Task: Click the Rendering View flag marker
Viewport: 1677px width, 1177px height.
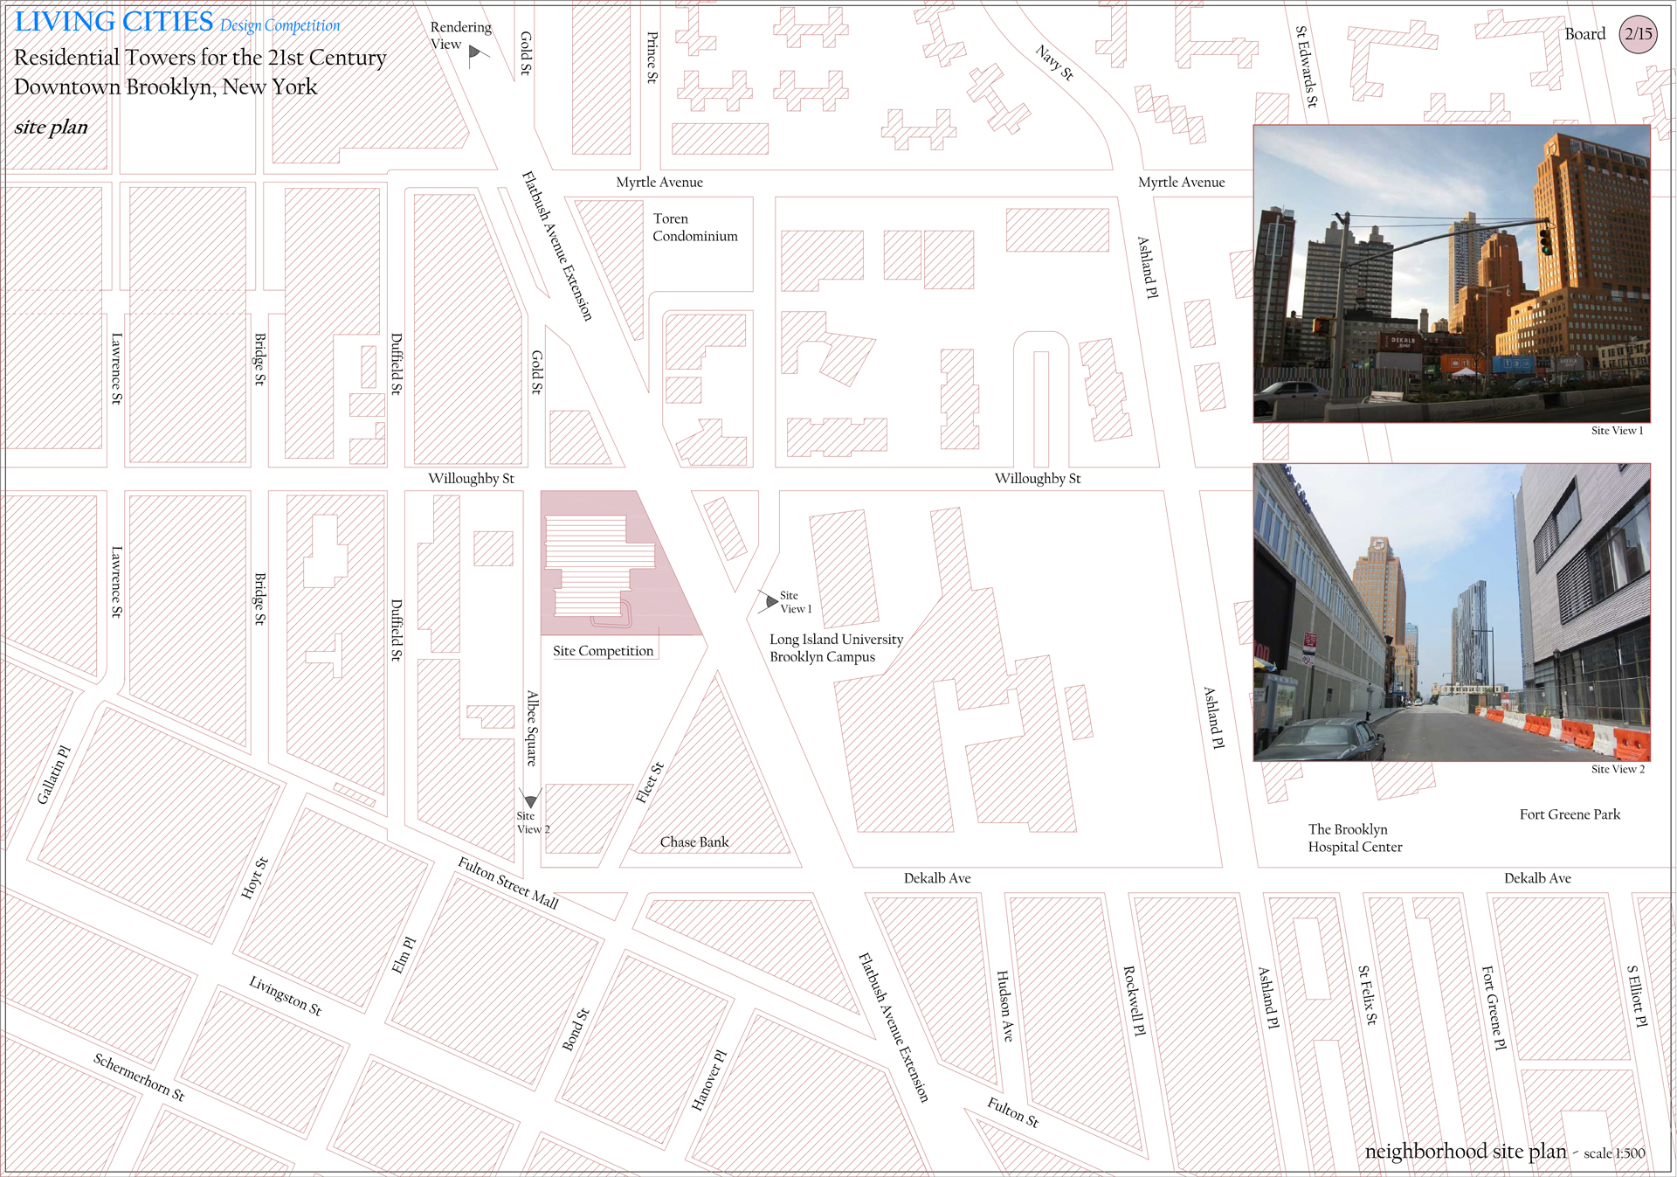Action: pyautogui.click(x=477, y=55)
